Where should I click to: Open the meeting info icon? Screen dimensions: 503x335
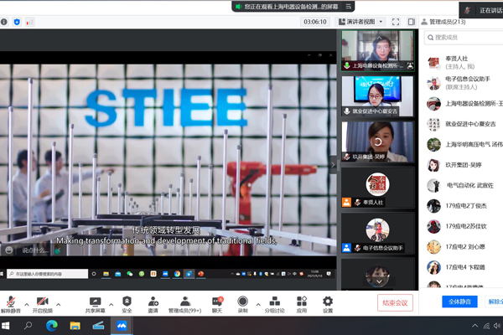4,22
